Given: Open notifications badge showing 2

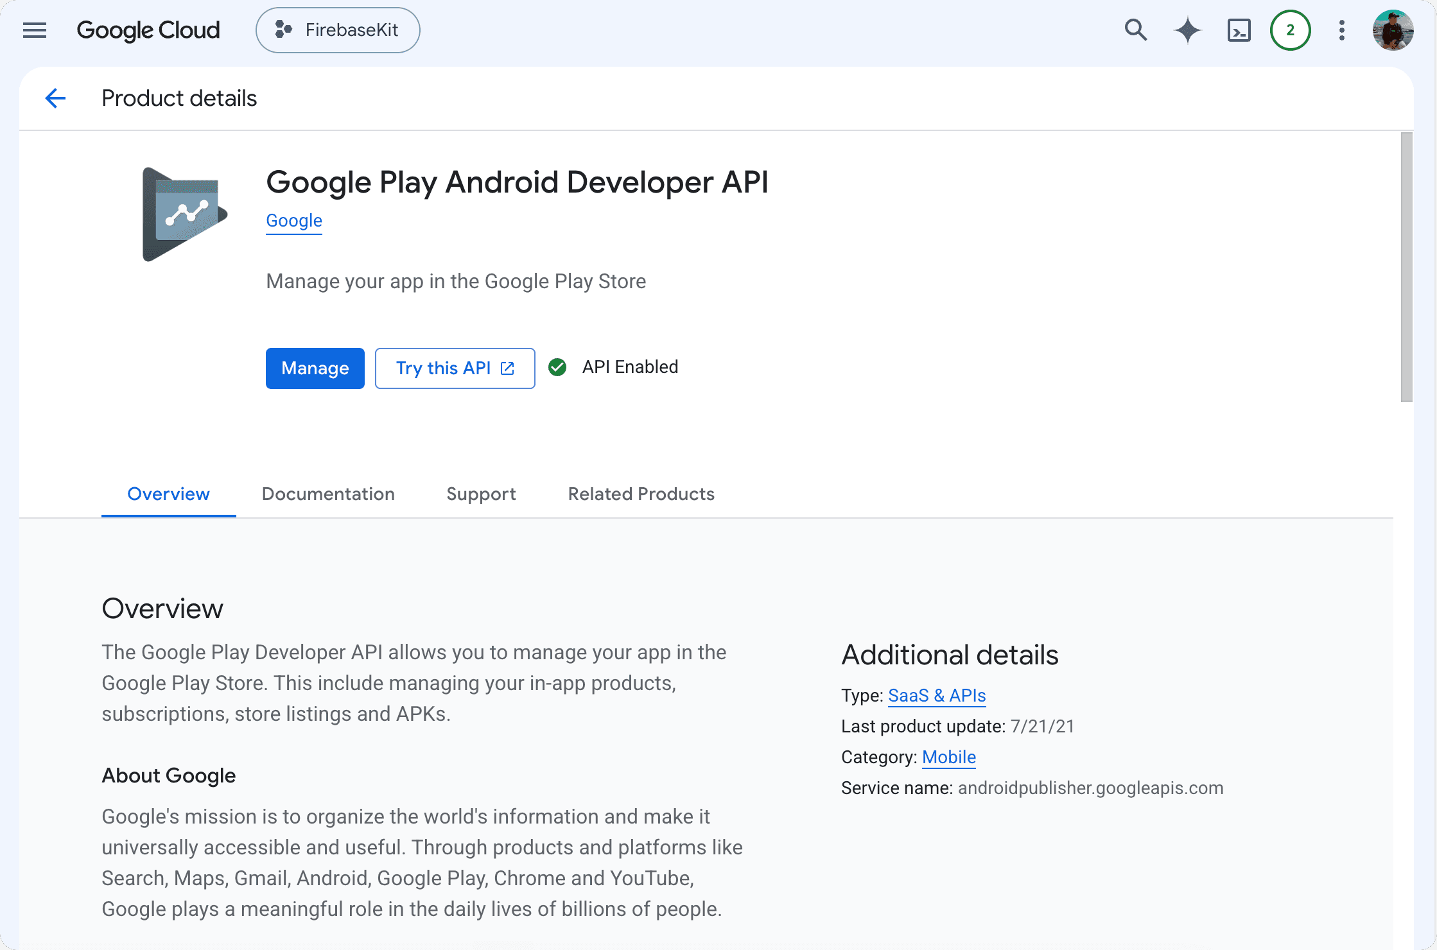Looking at the screenshot, I should 1290,30.
